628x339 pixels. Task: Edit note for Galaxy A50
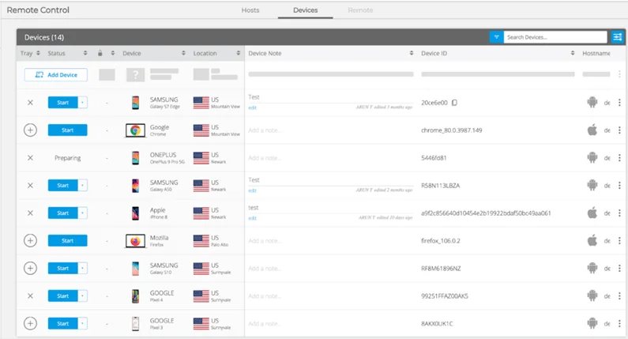pos(252,190)
